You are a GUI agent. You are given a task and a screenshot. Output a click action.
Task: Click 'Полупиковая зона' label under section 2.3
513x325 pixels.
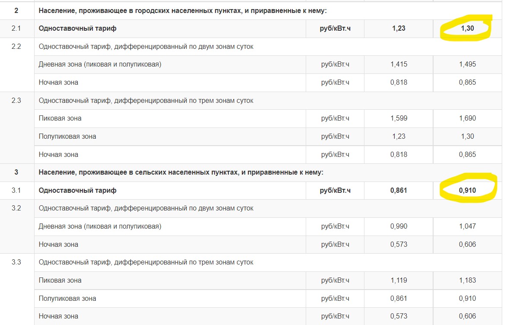(67, 137)
